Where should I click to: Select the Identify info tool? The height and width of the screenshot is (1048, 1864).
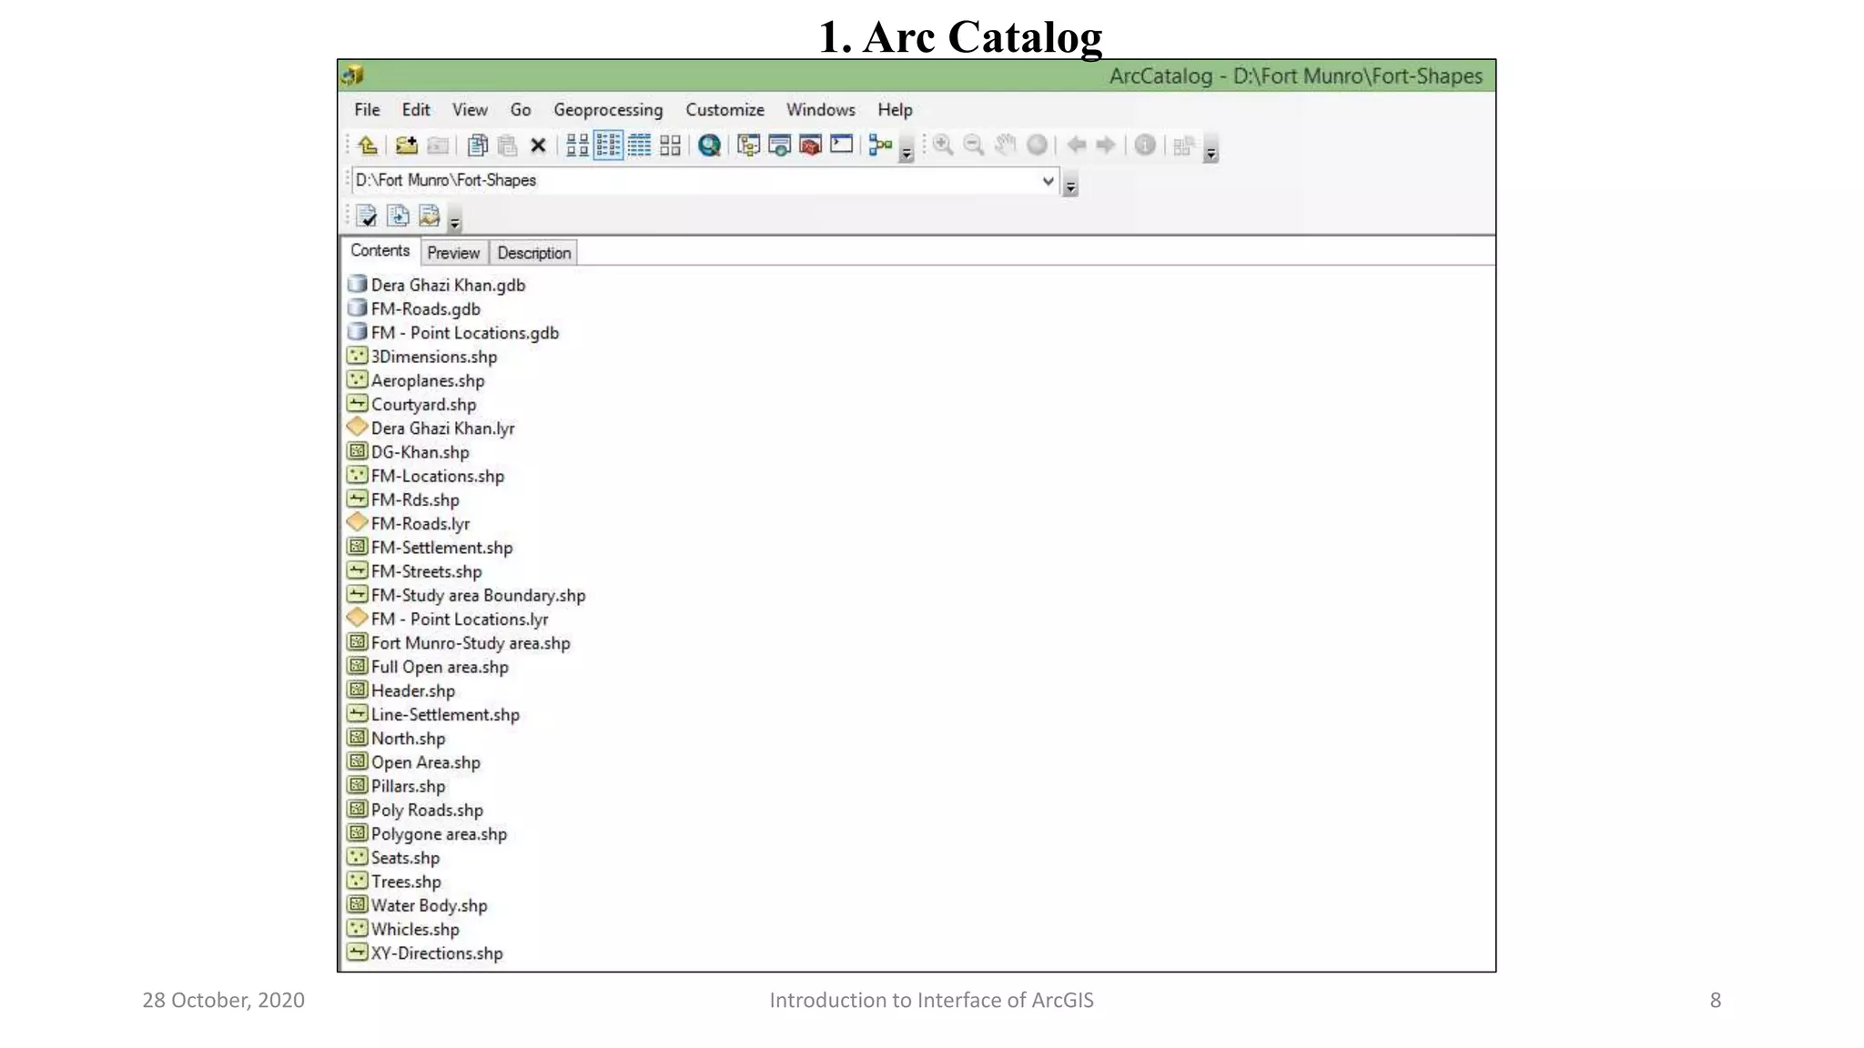[x=1145, y=145]
